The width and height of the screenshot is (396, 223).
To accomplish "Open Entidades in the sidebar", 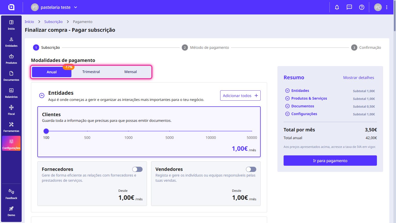I will coord(11,42).
